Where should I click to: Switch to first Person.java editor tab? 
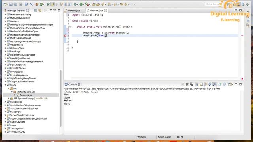(74, 11)
